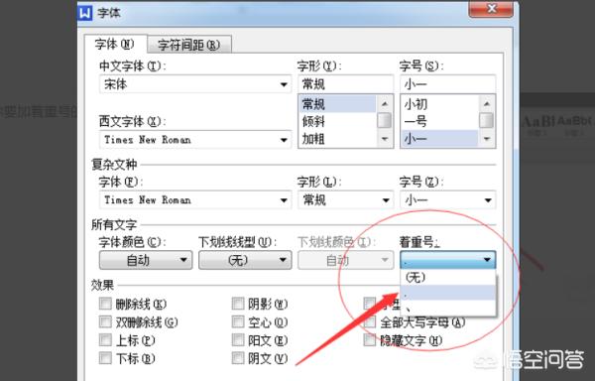The height and width of the screenshot is (381, 595).
Task: Close the 字体 dialog window
Action: pyautogui.click(x=492, y=9)
